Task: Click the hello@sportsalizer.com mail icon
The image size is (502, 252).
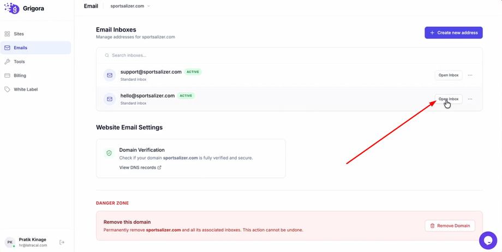Action: pyautogui.click(x=110, y=99)
